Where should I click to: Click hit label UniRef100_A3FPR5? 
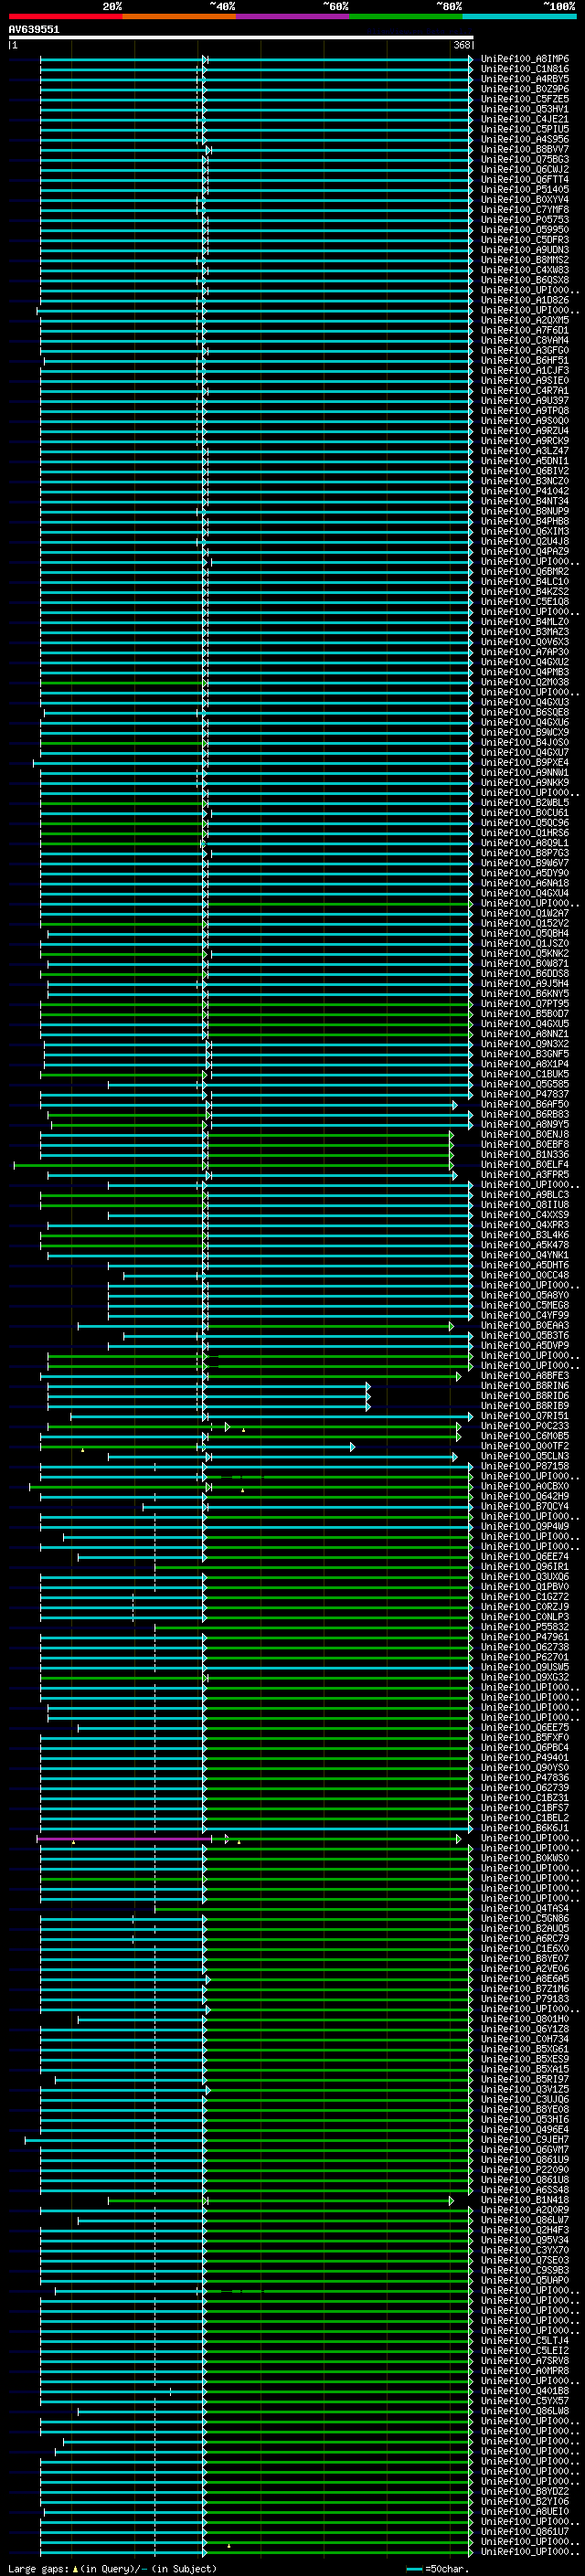pyautogui.click(x=525, y=1174)
